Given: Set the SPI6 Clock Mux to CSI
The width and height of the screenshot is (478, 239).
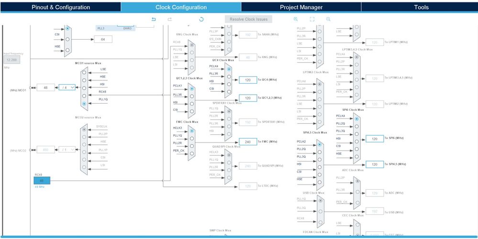Looking at the screenshot, I should click(356, 149).
